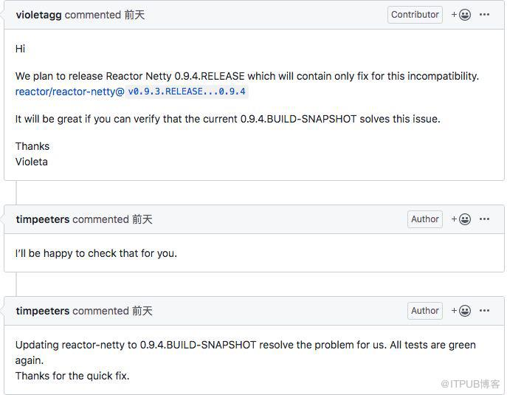Click the Contributor badge on violetagg's comment
This screenshot has width=507, height=395.
(x=415, y=15)
